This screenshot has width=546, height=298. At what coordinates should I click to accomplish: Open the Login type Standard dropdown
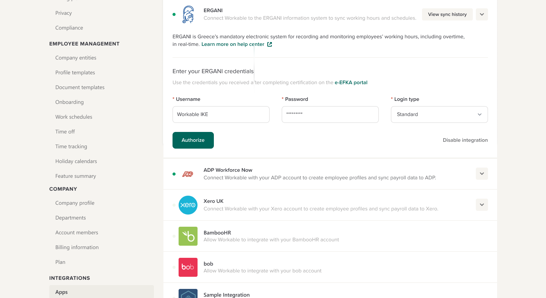[x=439, y=114]
